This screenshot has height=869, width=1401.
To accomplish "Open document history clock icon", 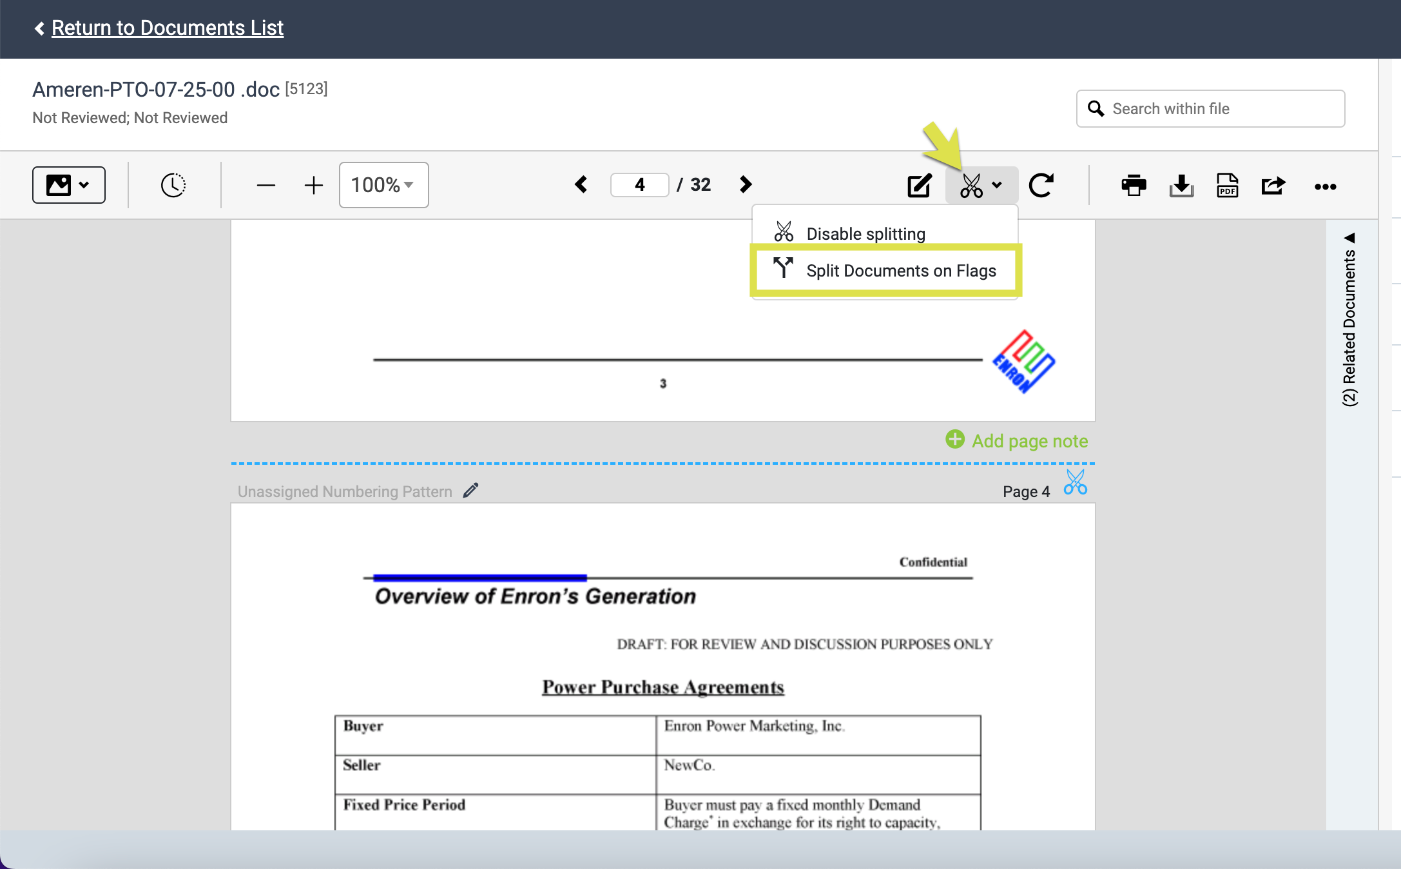I will pyautogui.click(x=173, y=185).
